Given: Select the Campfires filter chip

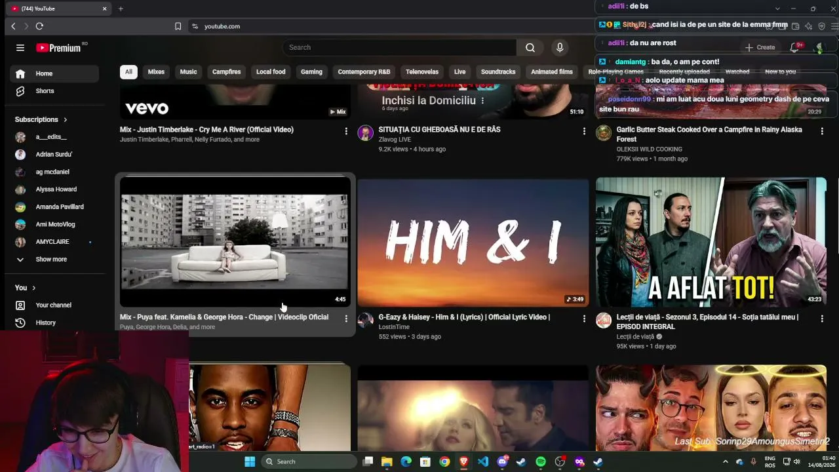Looking at the screenshot, I should (226, 71).
